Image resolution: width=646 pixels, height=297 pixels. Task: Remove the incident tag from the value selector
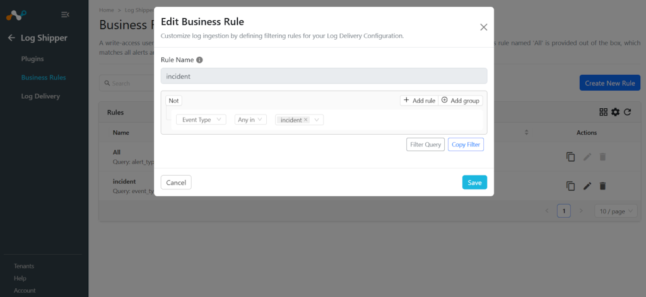(306, 120)
